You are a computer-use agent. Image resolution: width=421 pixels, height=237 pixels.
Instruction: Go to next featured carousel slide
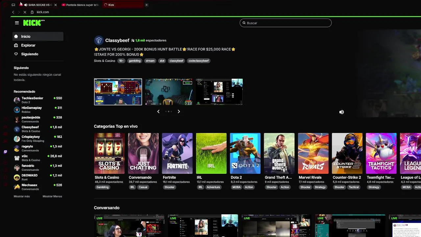point(179,112)
